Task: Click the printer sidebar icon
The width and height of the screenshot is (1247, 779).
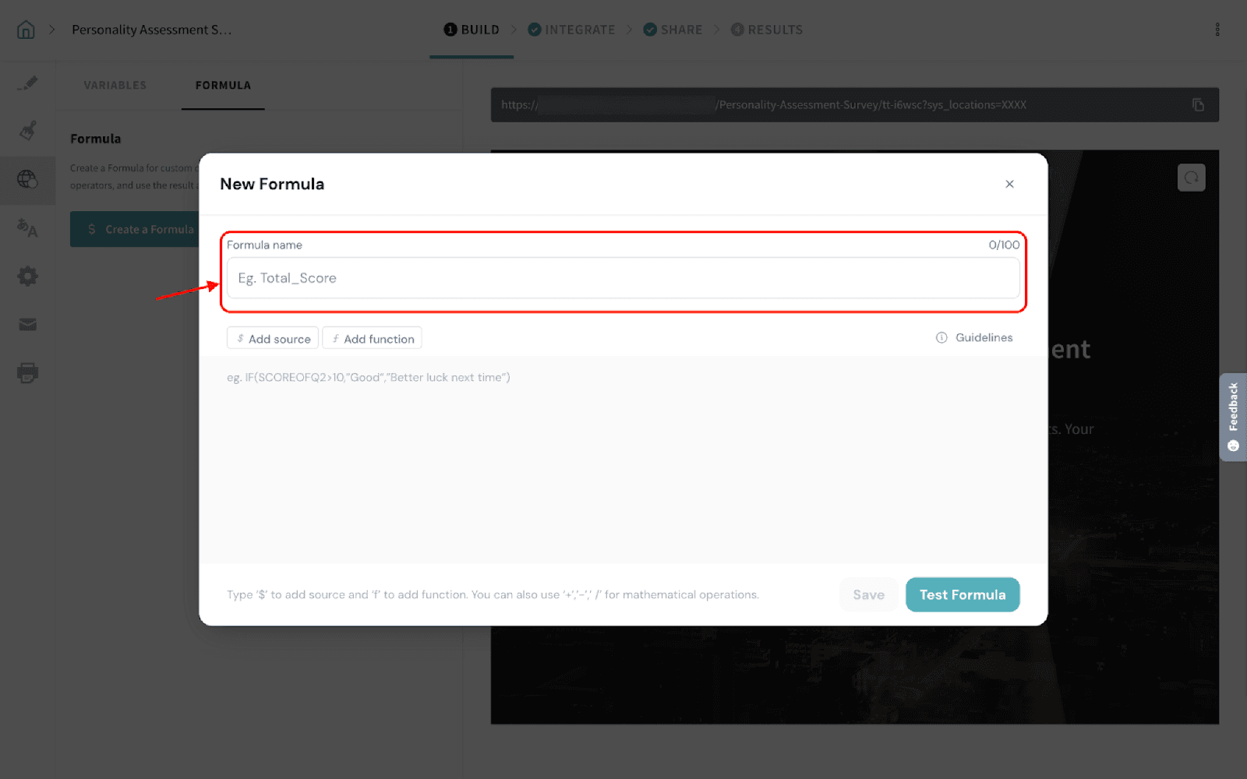Action: pyautogui.click(x=27, y=372)
